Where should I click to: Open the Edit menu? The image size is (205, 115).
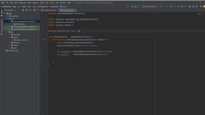coord(12,3)
